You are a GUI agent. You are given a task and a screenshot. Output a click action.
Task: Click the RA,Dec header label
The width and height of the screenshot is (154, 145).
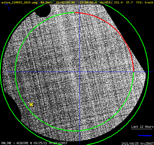pos(47,2)
